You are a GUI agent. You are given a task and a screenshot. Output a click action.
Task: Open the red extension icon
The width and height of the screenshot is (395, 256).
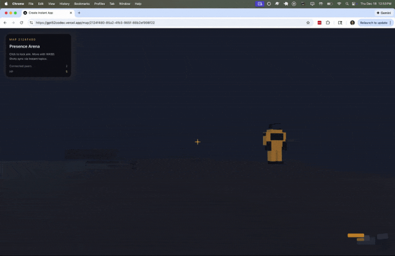point(320,23)
